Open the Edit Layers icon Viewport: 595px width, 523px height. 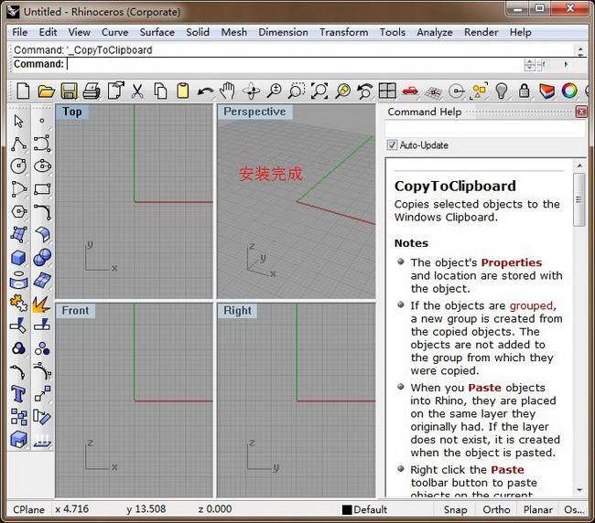[546, 91]
